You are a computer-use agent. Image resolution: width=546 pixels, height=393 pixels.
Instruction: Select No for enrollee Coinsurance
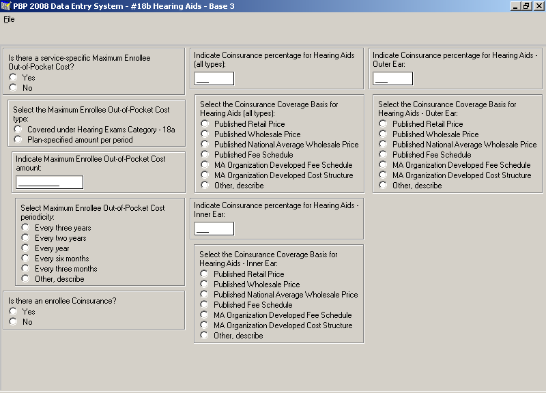point(13,321)
